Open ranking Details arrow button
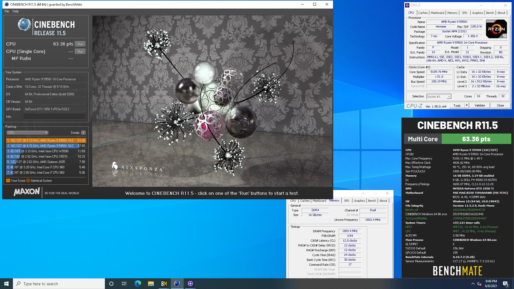Viewport: 514px width, 289px height. point(84,133)
